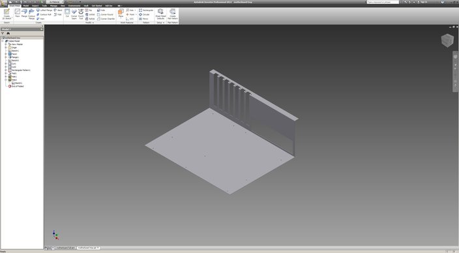Open the Model browser dropdown header
Image resolution: width=459 pixels, height=253 pixels.
(6, 29)
